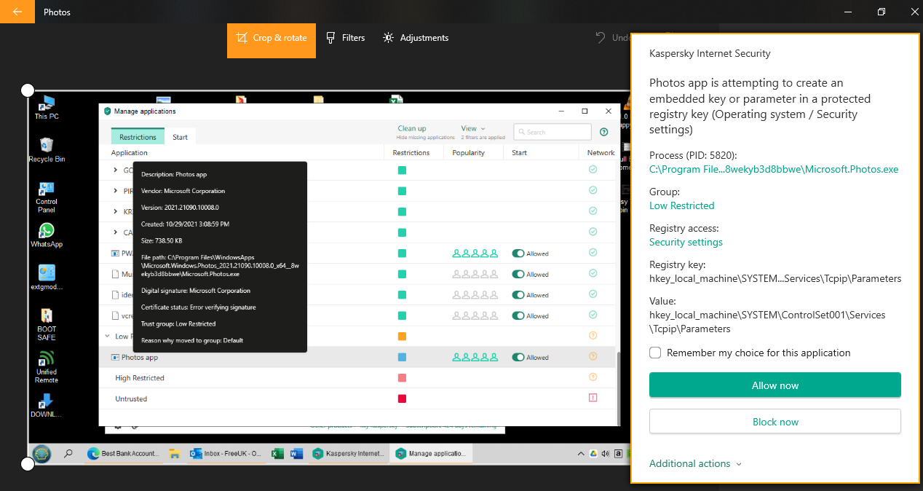Open File Explorer from the pictured taskbar

(x=175, y=453)
